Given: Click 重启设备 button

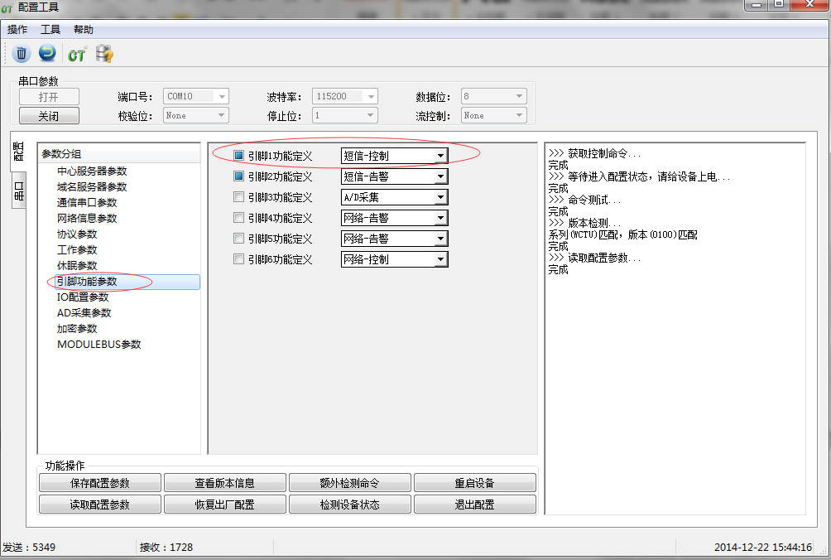Looking at the screenshot, I should [475, 483].
